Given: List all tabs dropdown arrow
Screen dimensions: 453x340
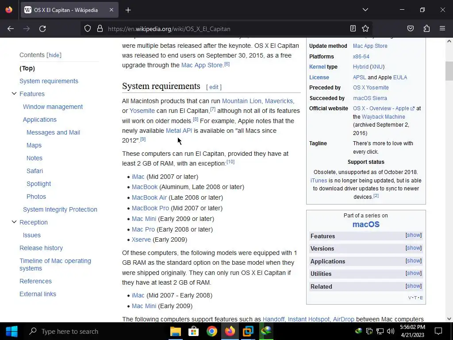Looking at the screenshot, I should pyautogui.click(x=365, y=10).
